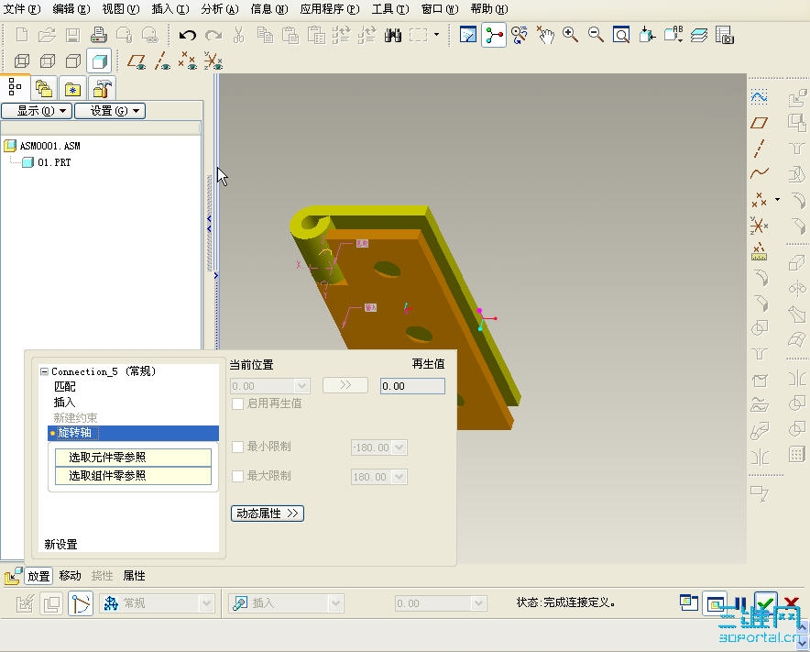This screenshot has width=810, height=652.
Task: Click the Save disk icon
Action: (x=72, y=35)
